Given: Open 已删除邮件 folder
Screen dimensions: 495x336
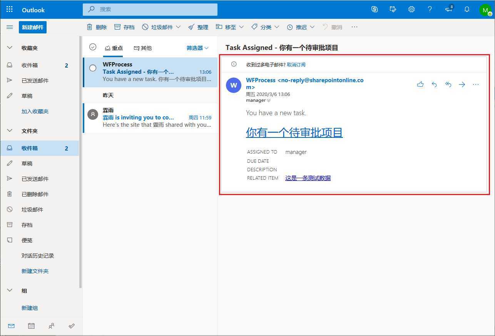Looking at the screenshot, I should tap(40, 194).
